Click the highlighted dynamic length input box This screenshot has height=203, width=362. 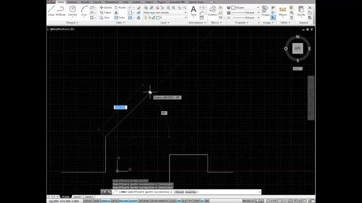120,107
